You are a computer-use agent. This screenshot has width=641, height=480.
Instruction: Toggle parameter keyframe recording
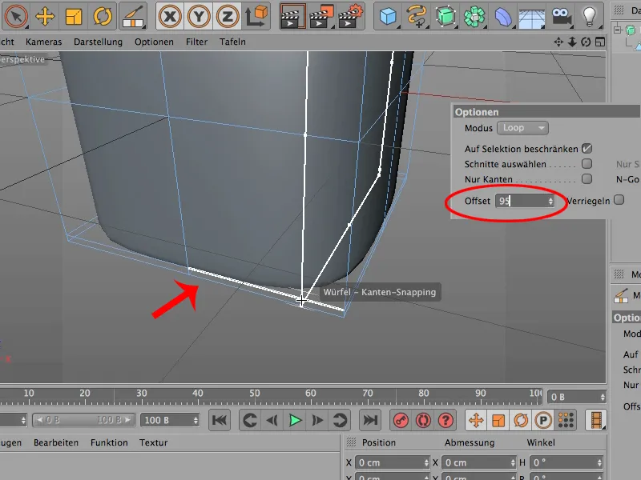pyautogui.click(x=543, y=420)
